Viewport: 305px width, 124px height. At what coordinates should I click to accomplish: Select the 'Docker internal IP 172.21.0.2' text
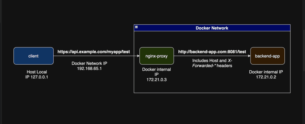[x=266, y=75]
